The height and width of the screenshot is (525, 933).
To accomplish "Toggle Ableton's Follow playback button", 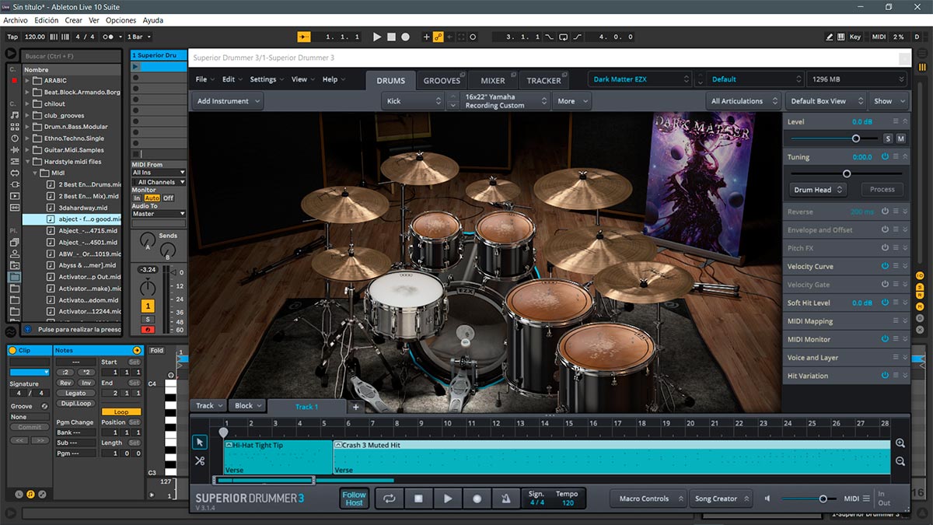I will coord(305,37).
